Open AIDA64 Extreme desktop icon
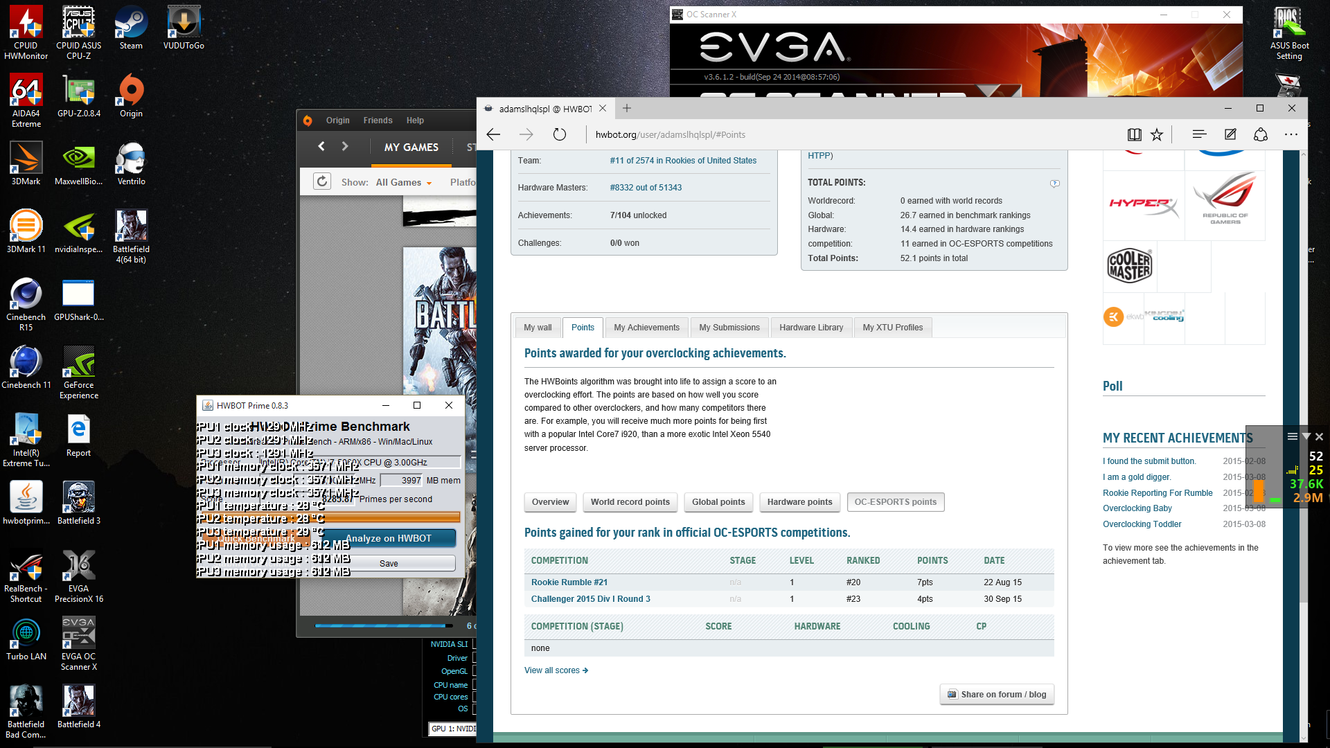 pyautogui.click(x=26, y=100)
